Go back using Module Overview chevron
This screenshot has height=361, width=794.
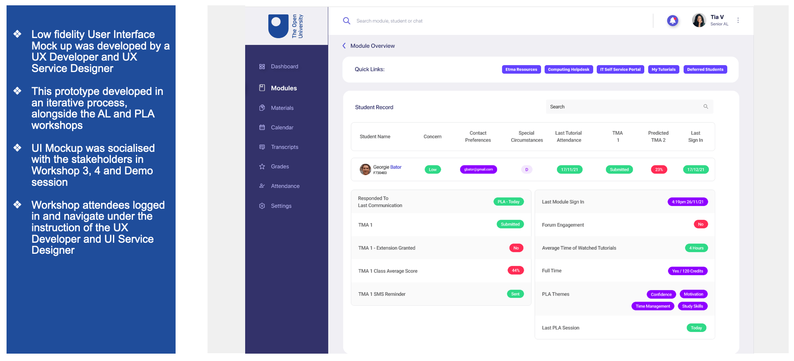(x=344, y=46)
